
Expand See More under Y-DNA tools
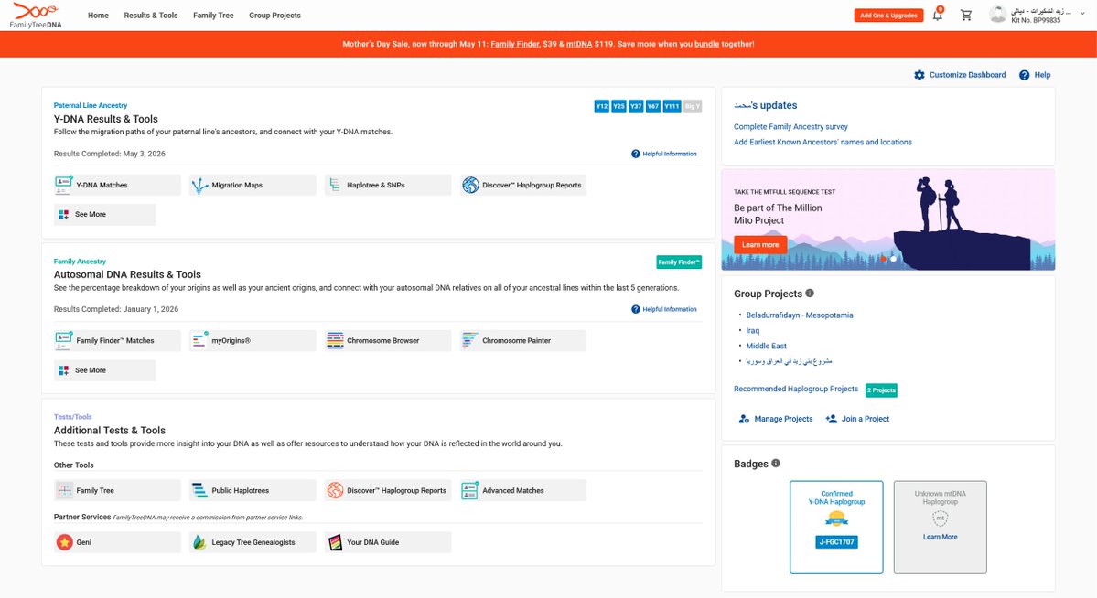[x=105, y=215]
